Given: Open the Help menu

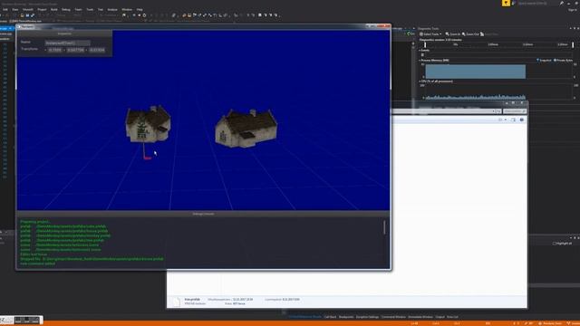Looking at the screenshot, I should tap(140, 9).
